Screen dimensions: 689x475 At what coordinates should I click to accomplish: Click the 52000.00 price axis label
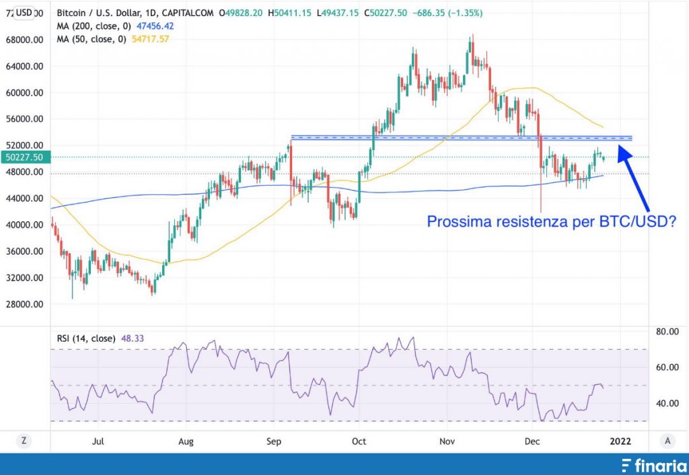coord(25,145)
